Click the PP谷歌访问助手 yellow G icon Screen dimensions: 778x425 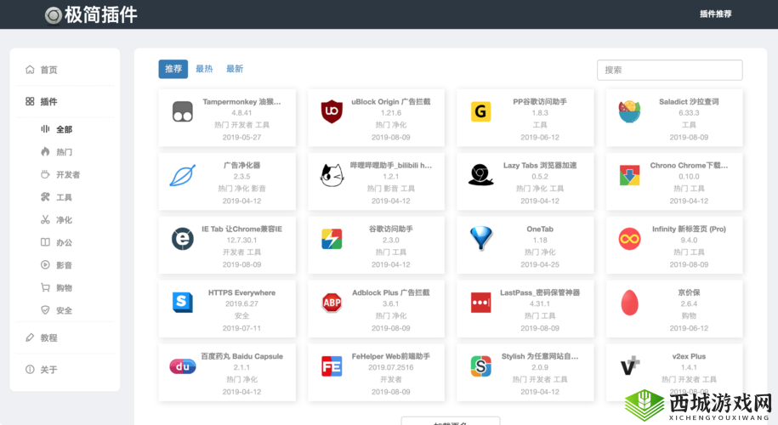coord(480,111)
